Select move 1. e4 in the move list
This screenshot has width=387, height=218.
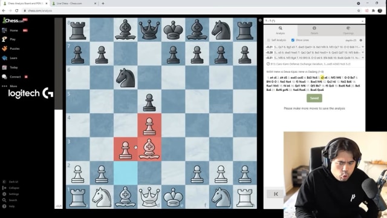tap(272, 78)
